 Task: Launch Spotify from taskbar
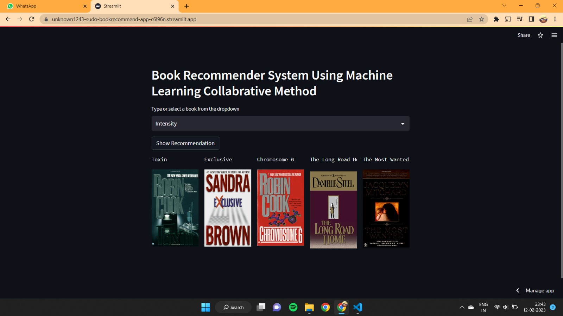(293, 307)
